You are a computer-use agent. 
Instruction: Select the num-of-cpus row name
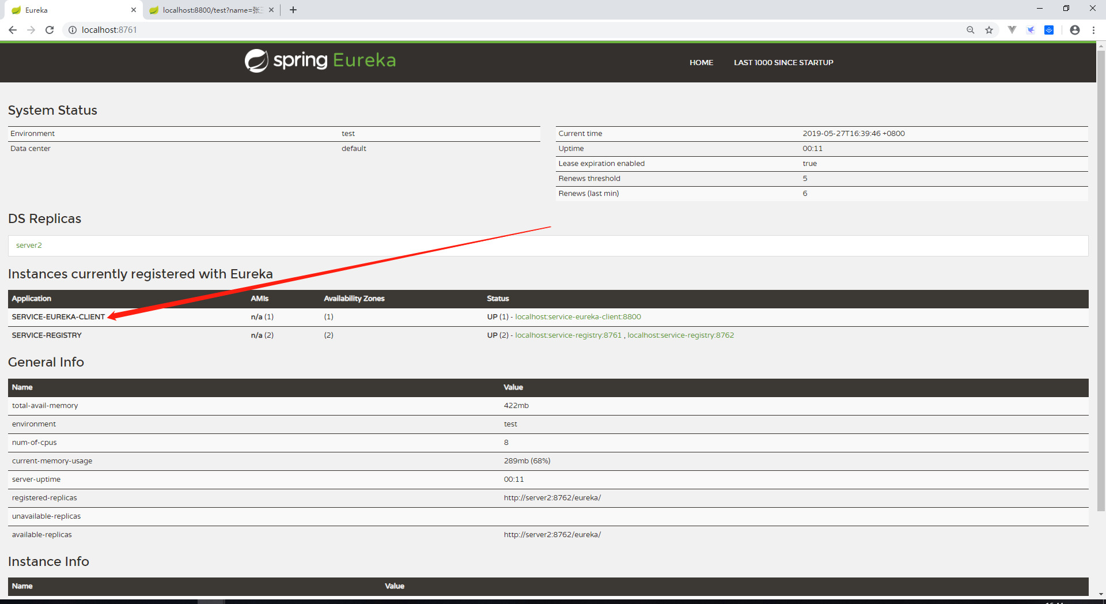[35, 443]
